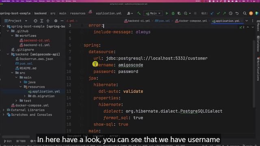Run the Main configuration with play icon
260x146 pixels.
point(167,13)
